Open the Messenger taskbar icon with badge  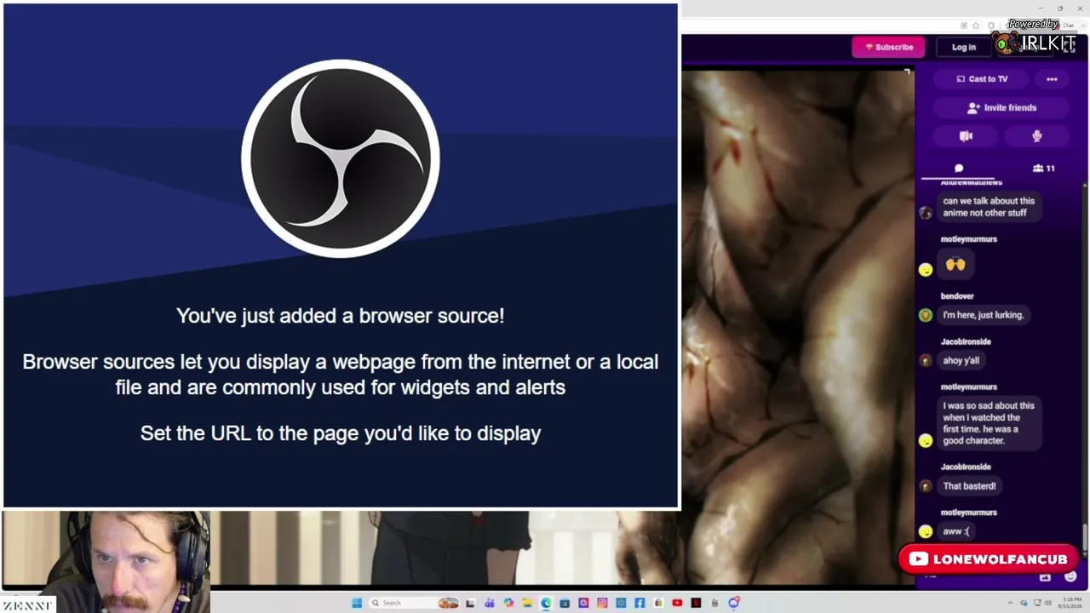(x=733, y=603)
